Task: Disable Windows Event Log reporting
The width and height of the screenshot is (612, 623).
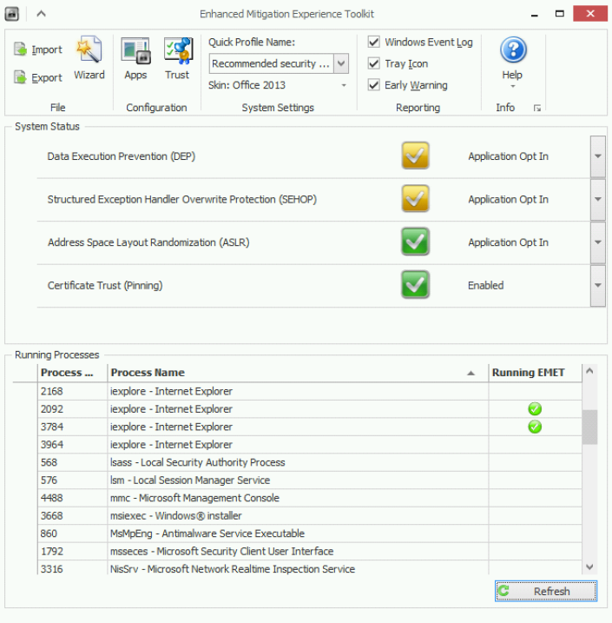Action: pyautogui.click(x=374, y=43)
